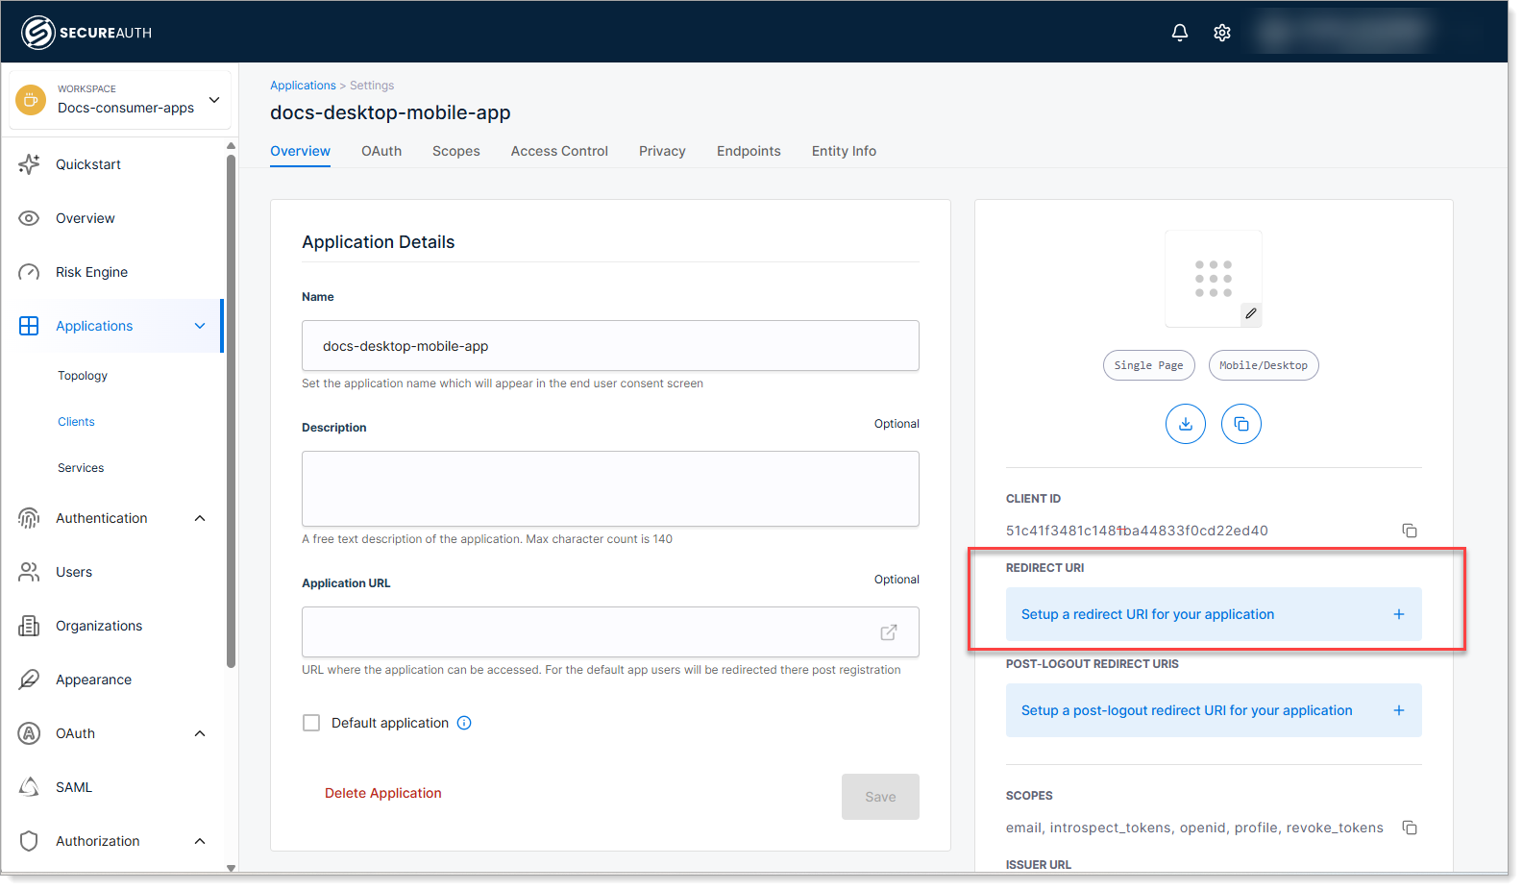Click the Application URL input field
Viewport: 1523px width, 890px height.
pyautogui.click(x=610, y=631)
